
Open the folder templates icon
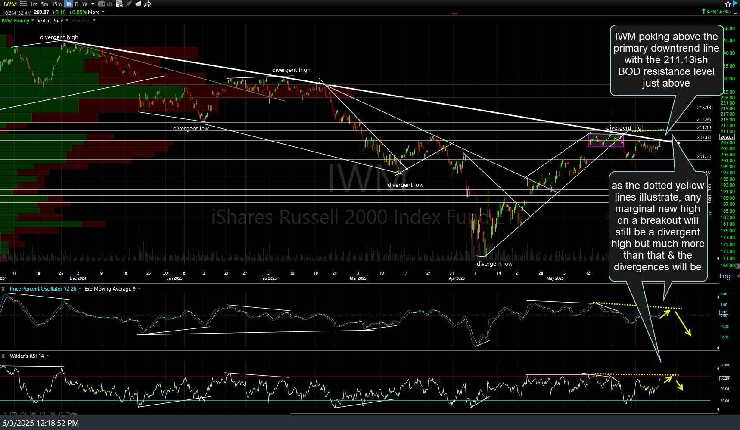[x=138, y=4]
